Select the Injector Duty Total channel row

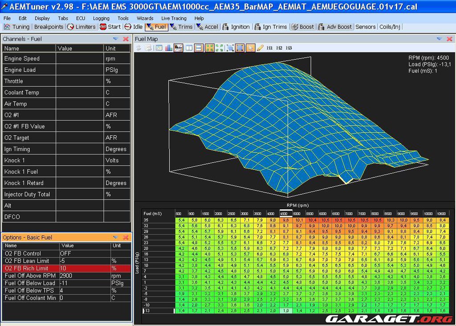point(66,194)
